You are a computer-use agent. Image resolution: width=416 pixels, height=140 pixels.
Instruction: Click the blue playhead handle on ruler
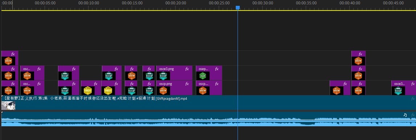238,8
